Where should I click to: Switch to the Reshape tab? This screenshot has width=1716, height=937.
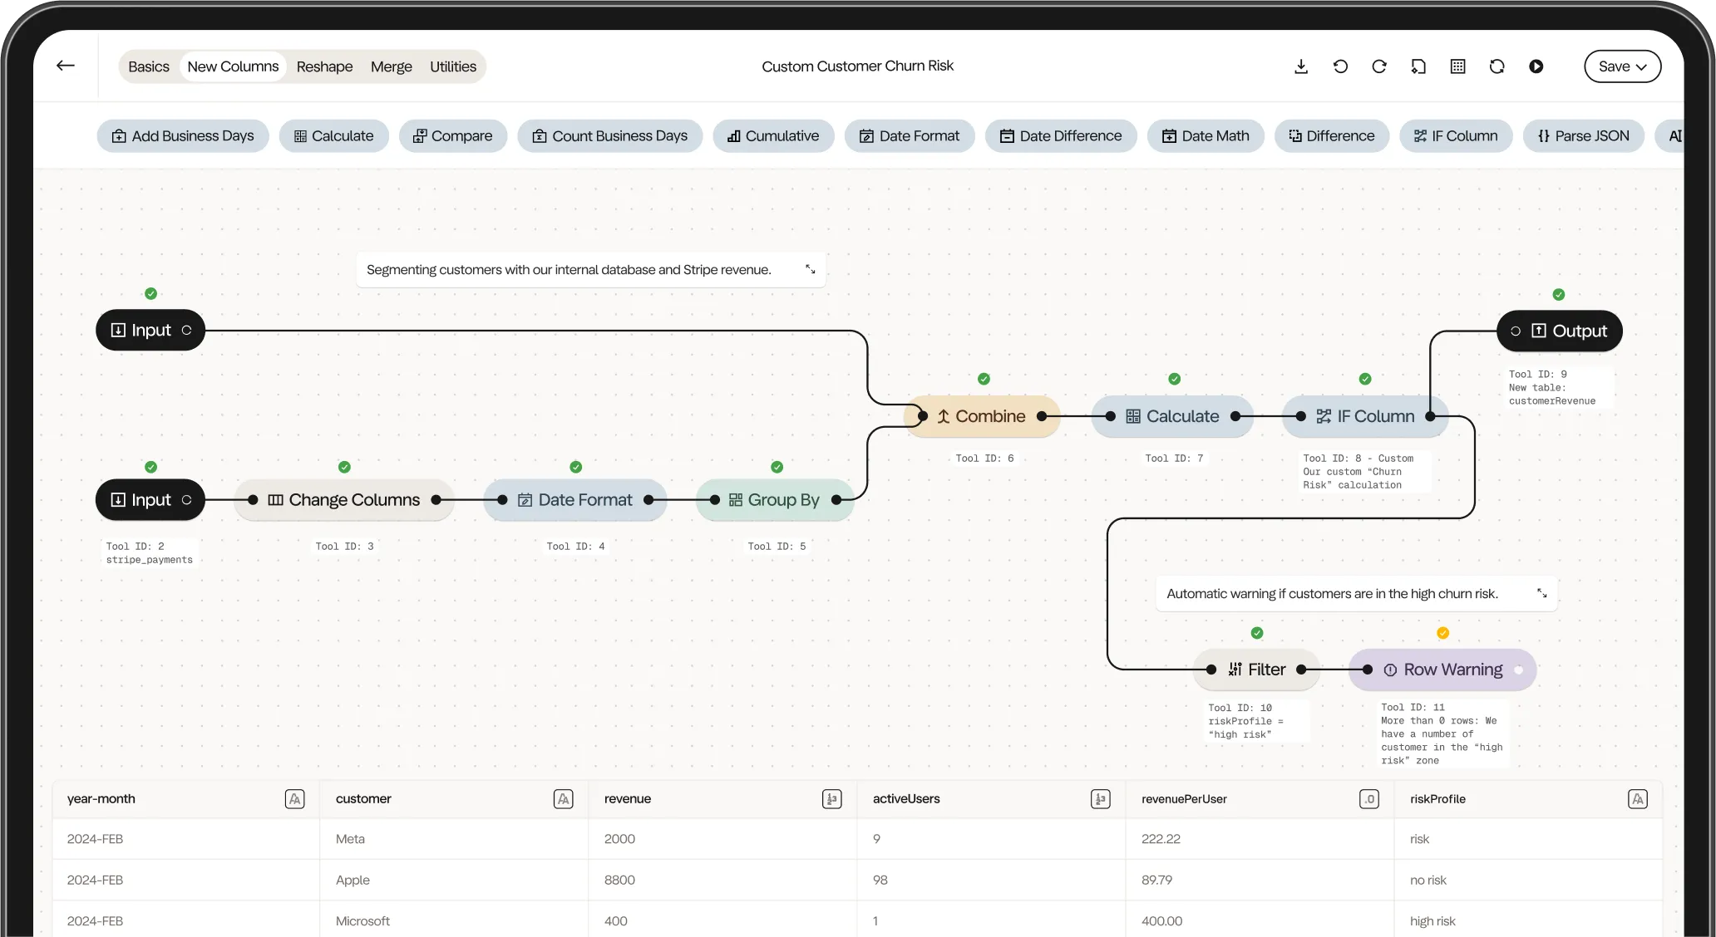[324, 66]
